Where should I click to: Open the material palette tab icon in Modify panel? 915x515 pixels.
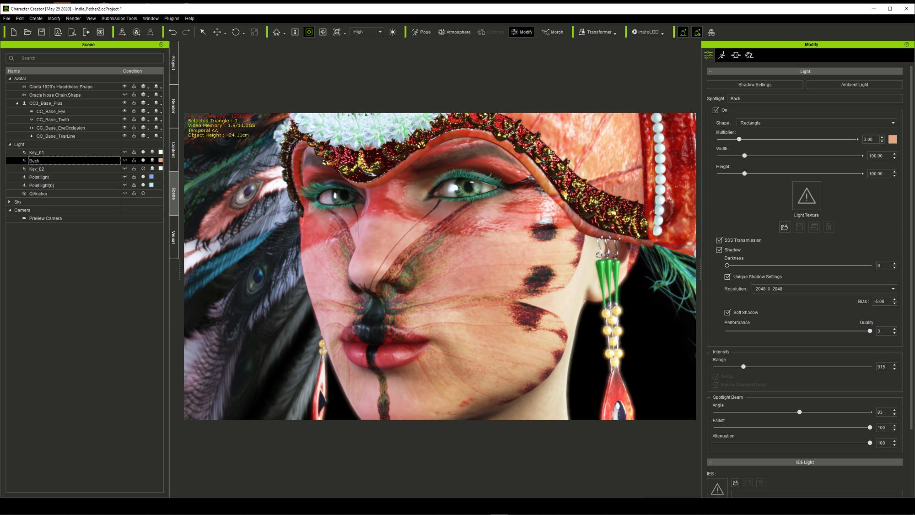pos(749,55)
